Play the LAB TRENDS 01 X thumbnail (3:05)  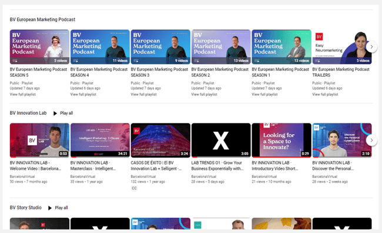(221, 141)
